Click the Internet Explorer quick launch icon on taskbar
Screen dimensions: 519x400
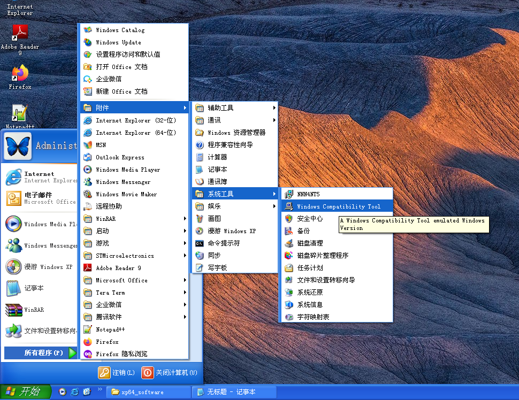coord(75,392)
